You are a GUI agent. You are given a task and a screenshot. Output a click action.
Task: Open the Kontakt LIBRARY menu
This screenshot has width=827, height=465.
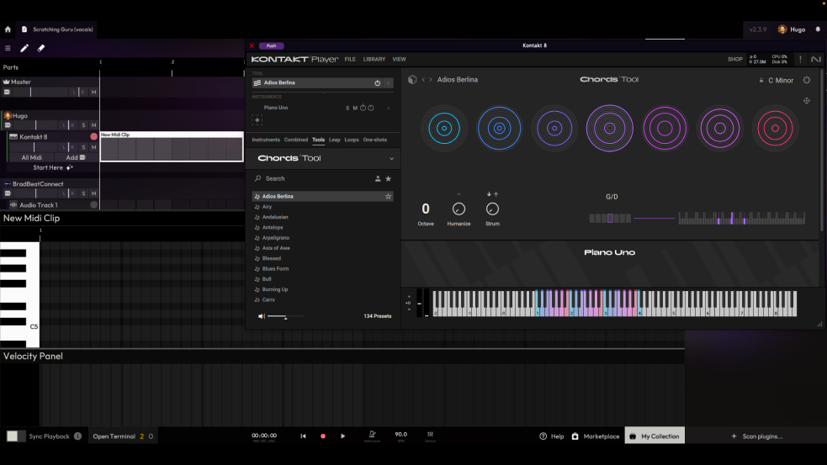coord(374,59)
